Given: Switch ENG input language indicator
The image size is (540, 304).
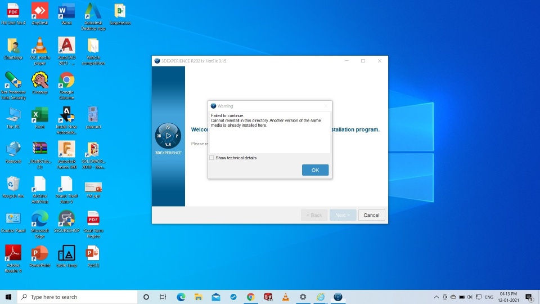Looking at the screenshot, I should 489,297.
